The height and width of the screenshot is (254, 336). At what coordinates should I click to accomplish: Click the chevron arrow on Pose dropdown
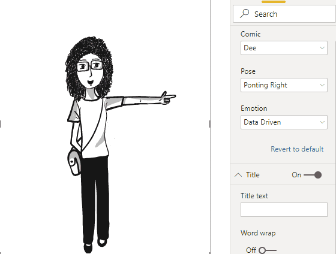322,85
